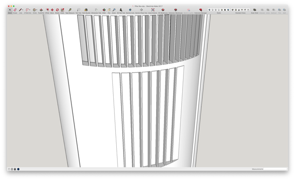Pick the Eraser tool
The image size is (295, 180).
(15, 10)
